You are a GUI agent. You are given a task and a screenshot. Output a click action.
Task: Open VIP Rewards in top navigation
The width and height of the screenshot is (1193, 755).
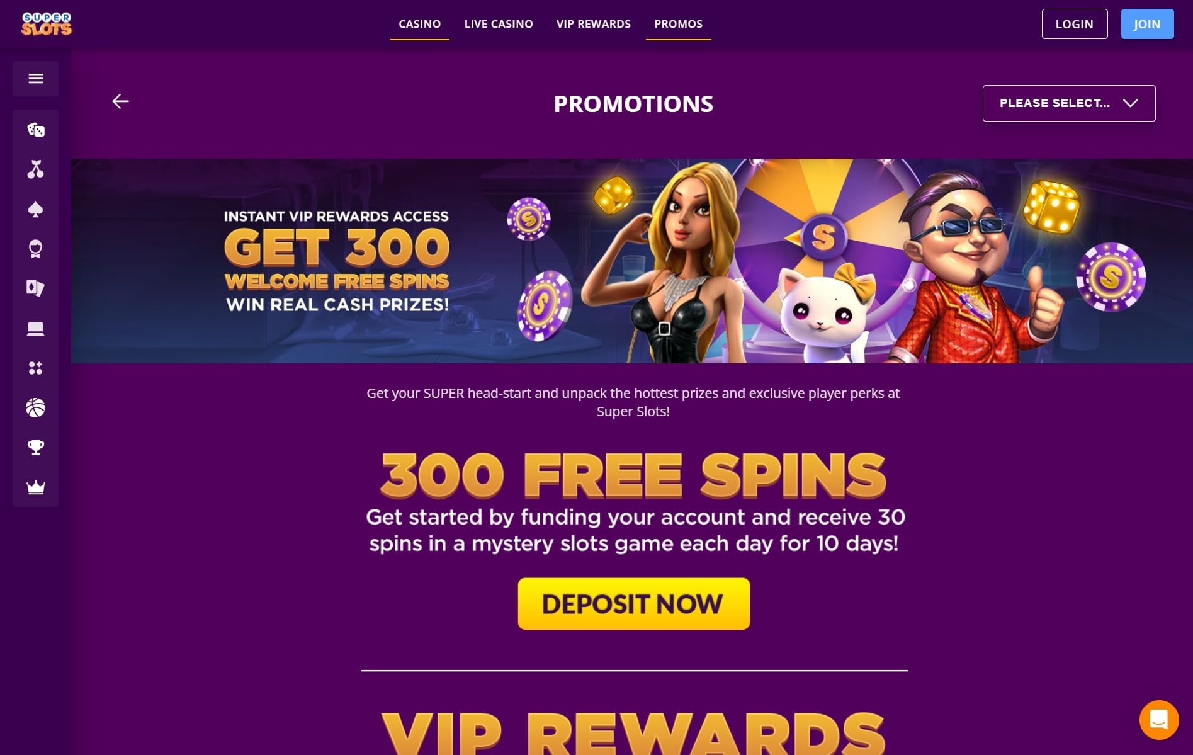594,24
